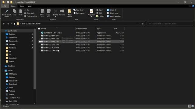Refresh the current folder view
This screenshot has width=195, height=109.
143,24
